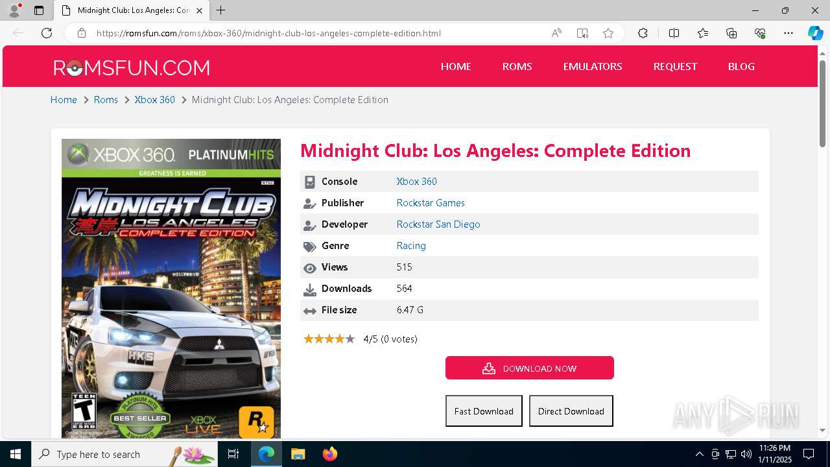Launch Firefox from the taskbar
The image size is (830, 467).
[x=329, y=454]
